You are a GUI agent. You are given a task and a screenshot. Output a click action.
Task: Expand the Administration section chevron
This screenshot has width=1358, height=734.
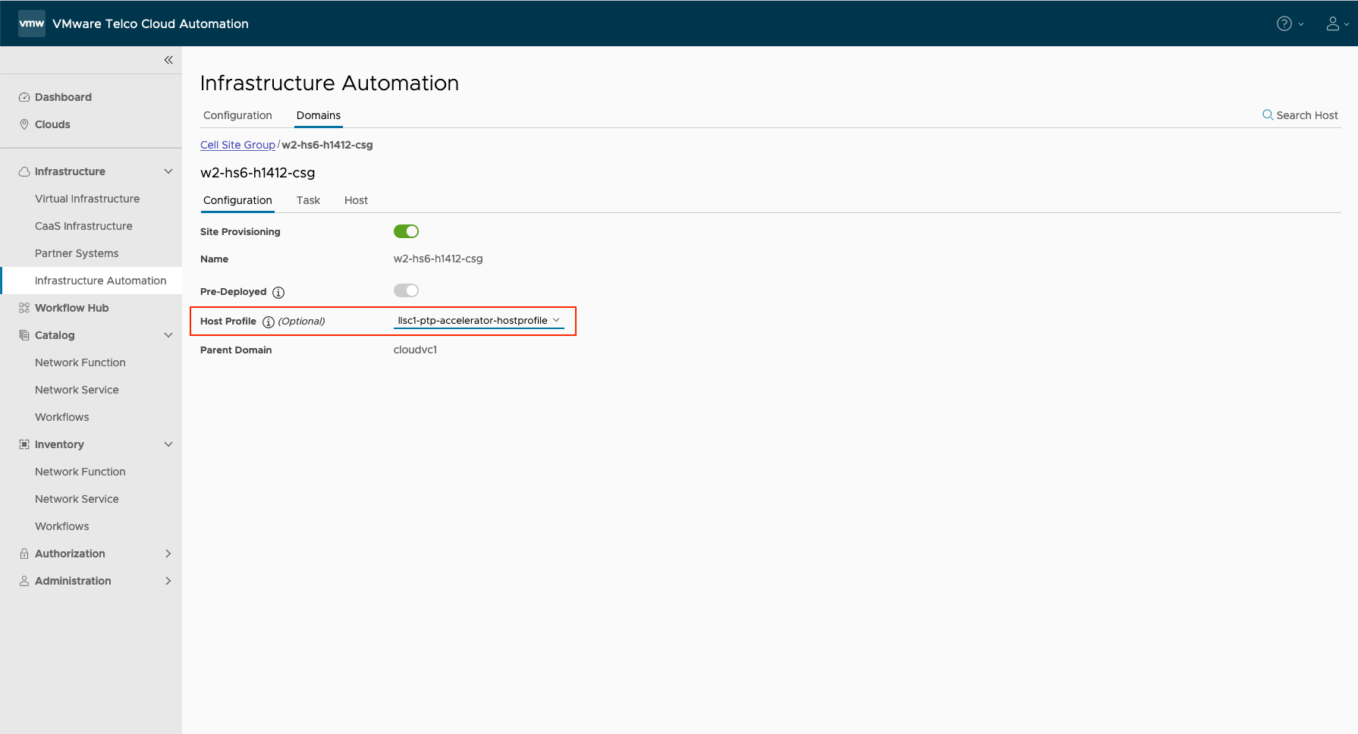168,581
